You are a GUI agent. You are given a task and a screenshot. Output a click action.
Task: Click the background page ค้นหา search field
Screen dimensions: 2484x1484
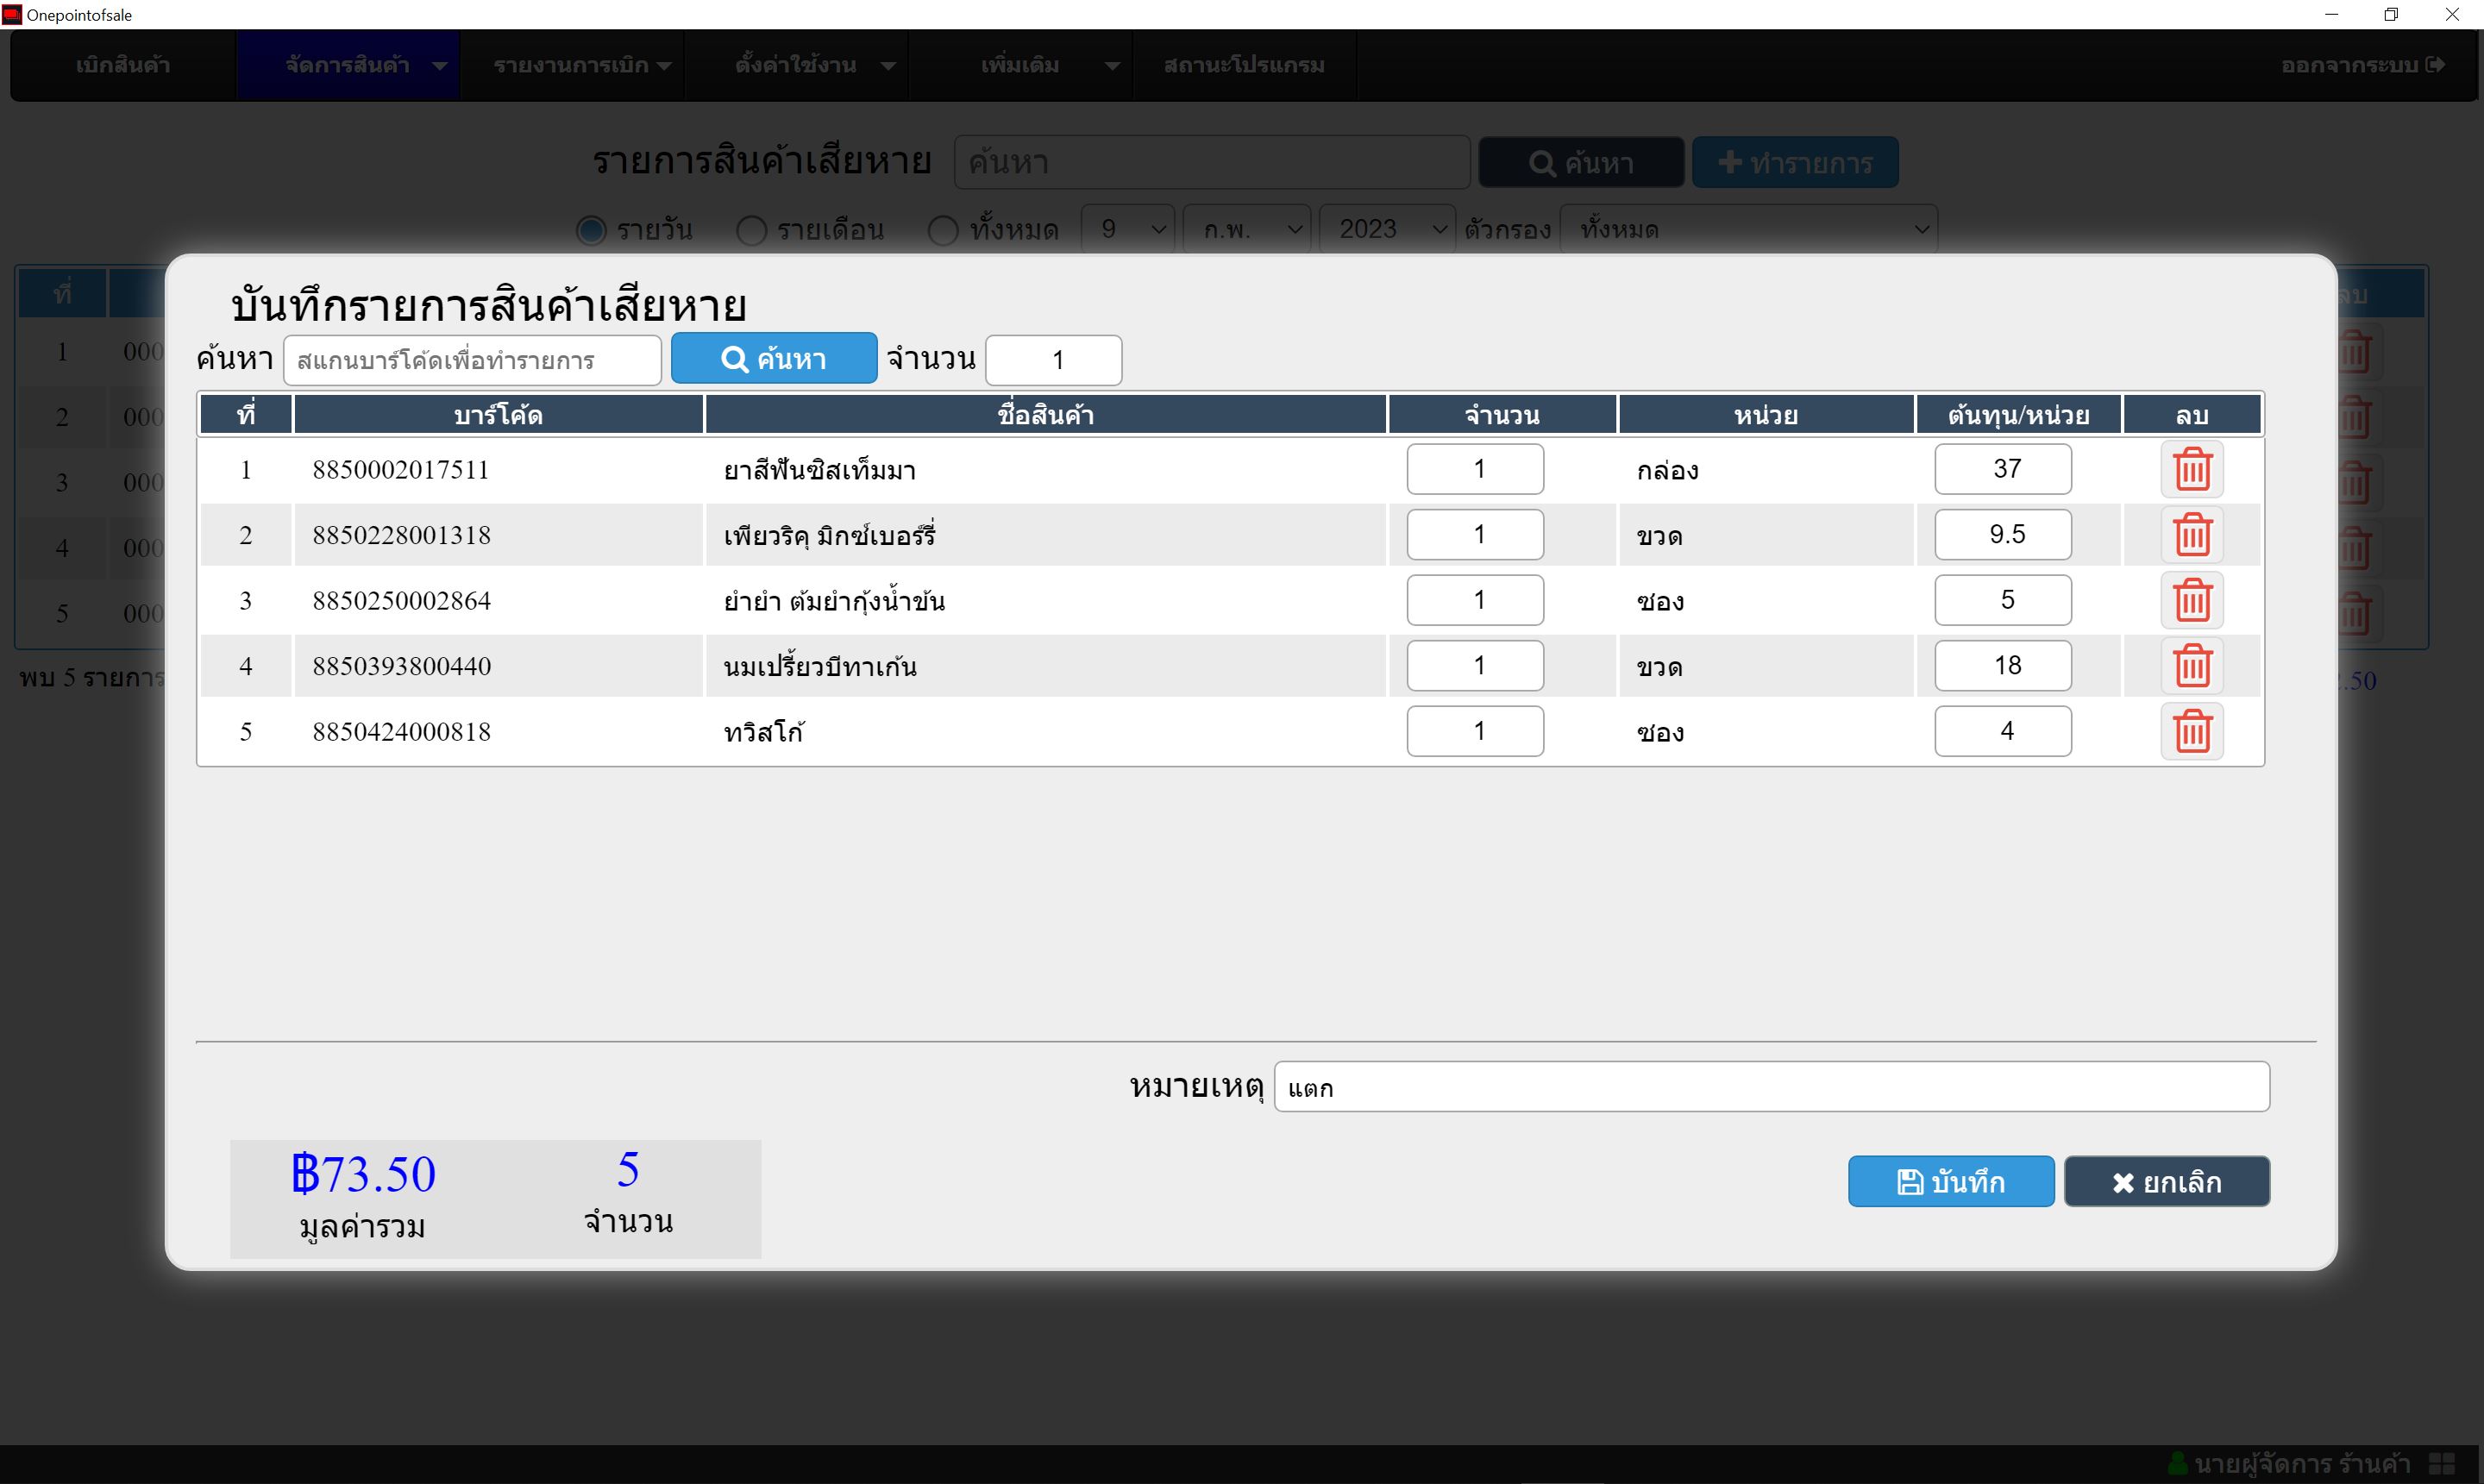pyautogui.click(x=1212, y=162)
